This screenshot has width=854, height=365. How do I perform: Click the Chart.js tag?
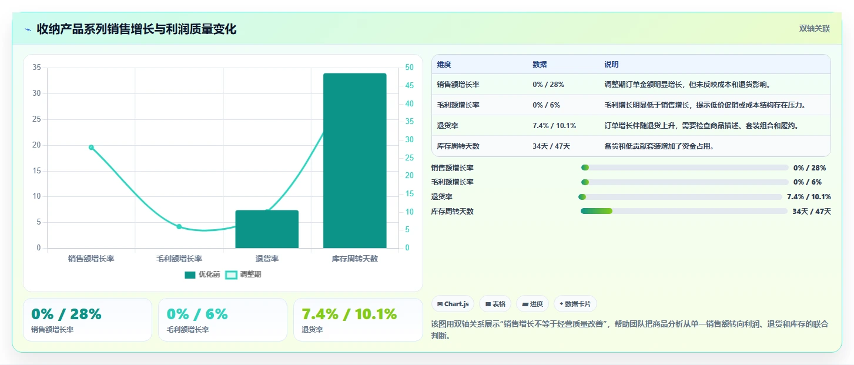[453, 304]
